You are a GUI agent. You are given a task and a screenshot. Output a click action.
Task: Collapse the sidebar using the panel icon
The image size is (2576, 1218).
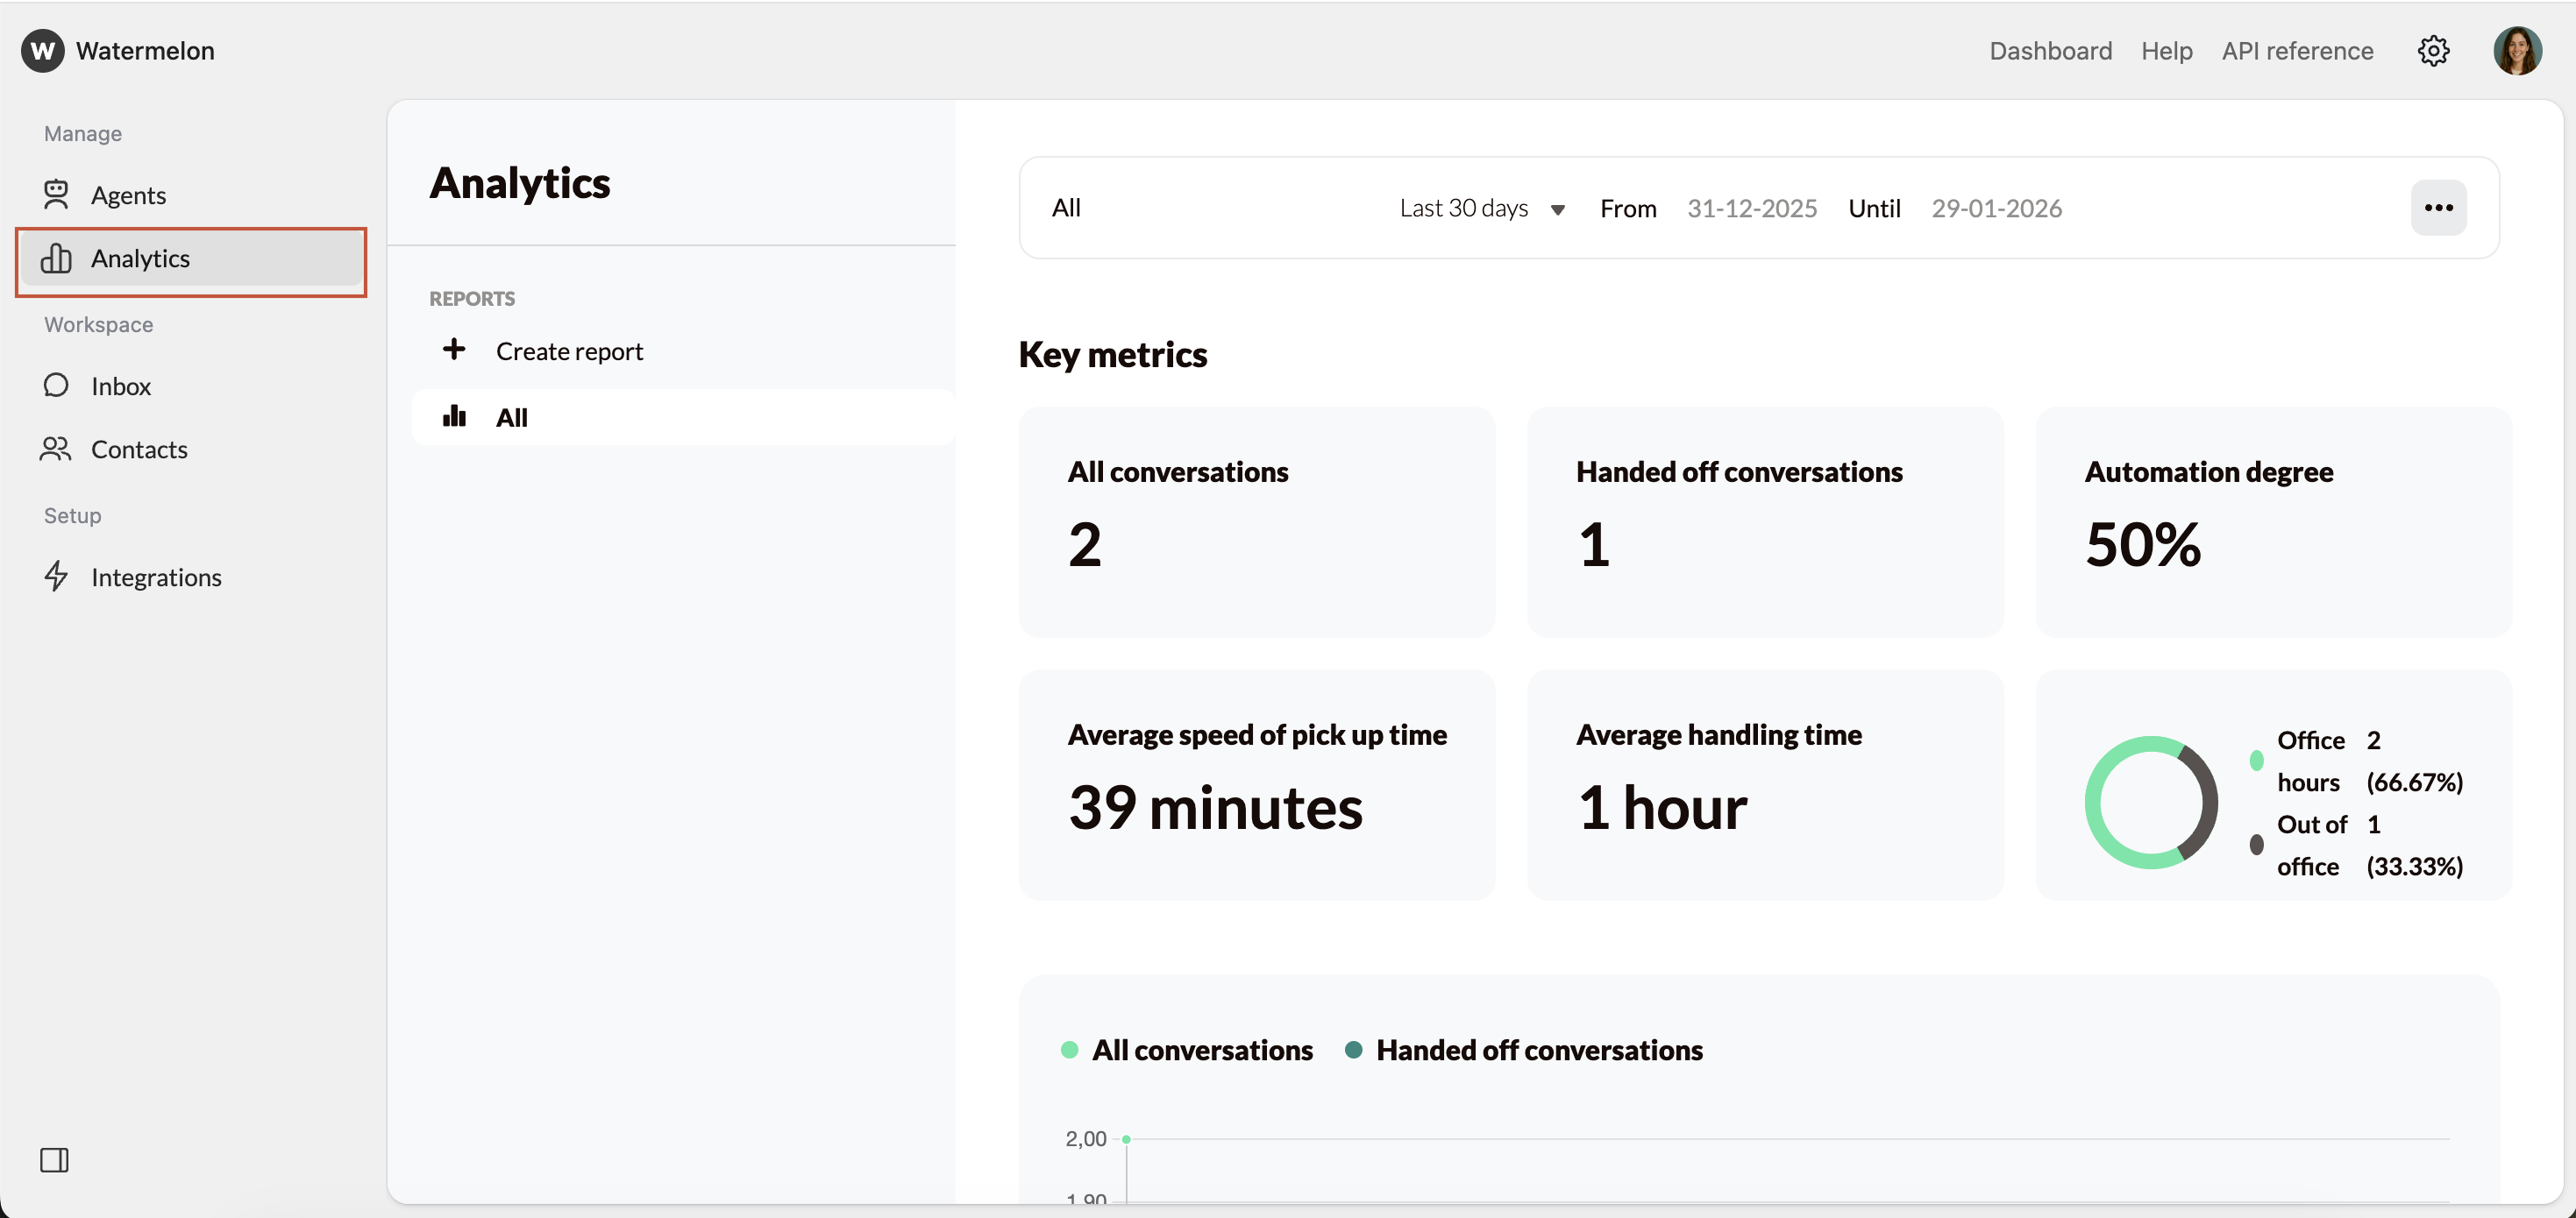(54, 1160)
